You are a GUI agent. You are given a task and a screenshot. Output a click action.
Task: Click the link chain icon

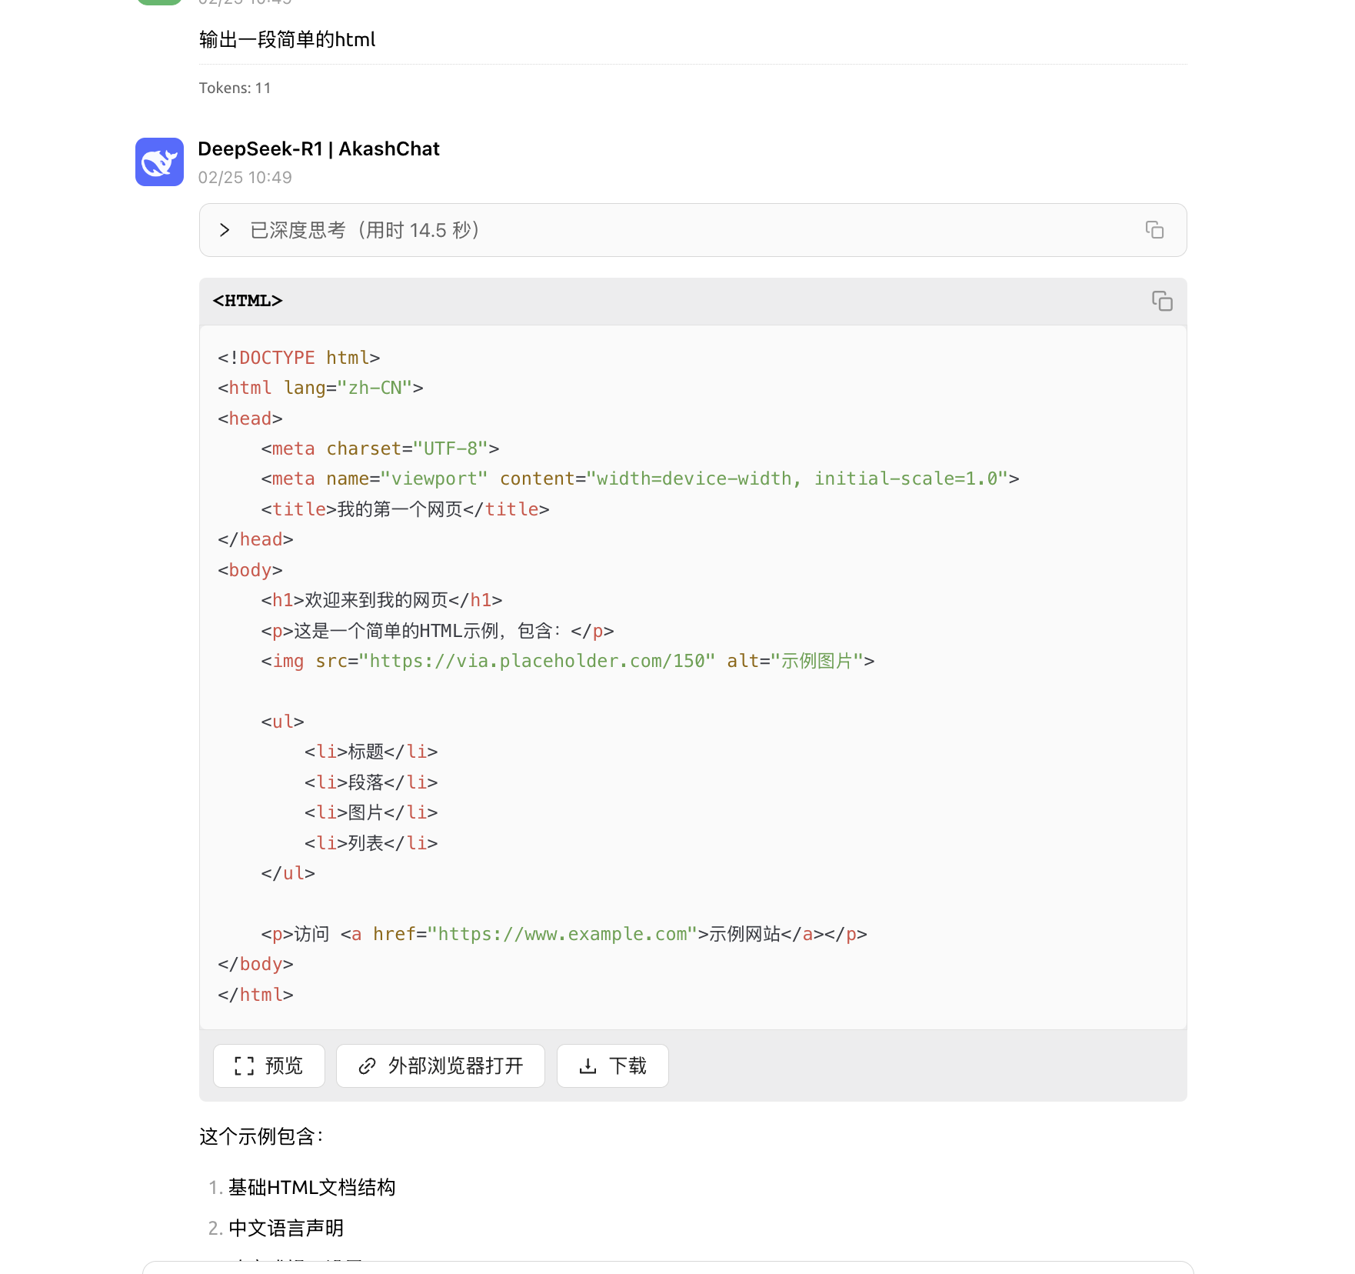pyautogui.click(x=367, y=1066)
